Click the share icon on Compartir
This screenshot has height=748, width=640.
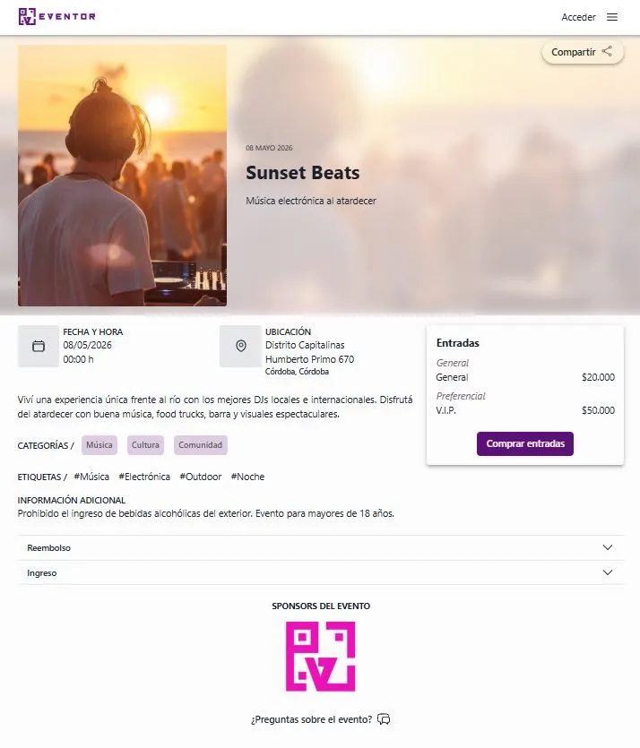pyautogui.click(x=608, y=52)
